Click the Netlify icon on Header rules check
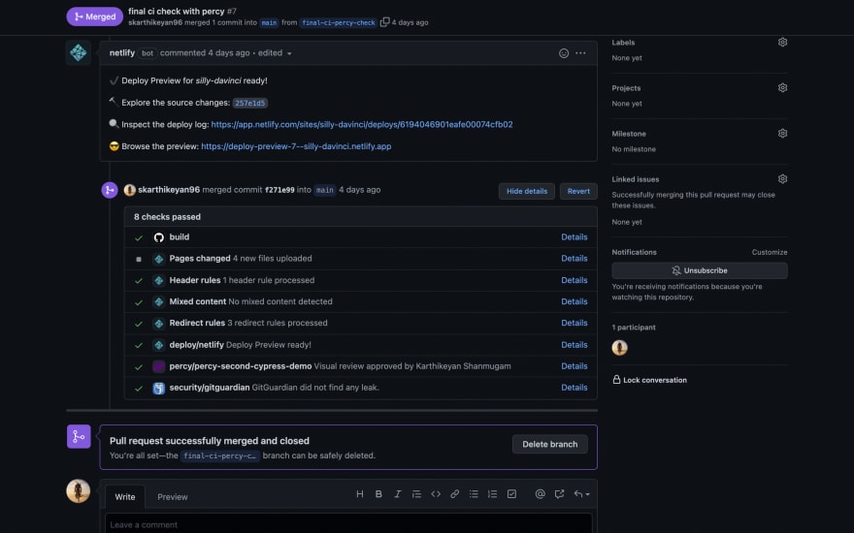The image size is (854, 533). point(158,281)
